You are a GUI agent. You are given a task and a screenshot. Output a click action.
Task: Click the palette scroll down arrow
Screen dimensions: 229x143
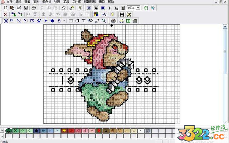[2, 136]
